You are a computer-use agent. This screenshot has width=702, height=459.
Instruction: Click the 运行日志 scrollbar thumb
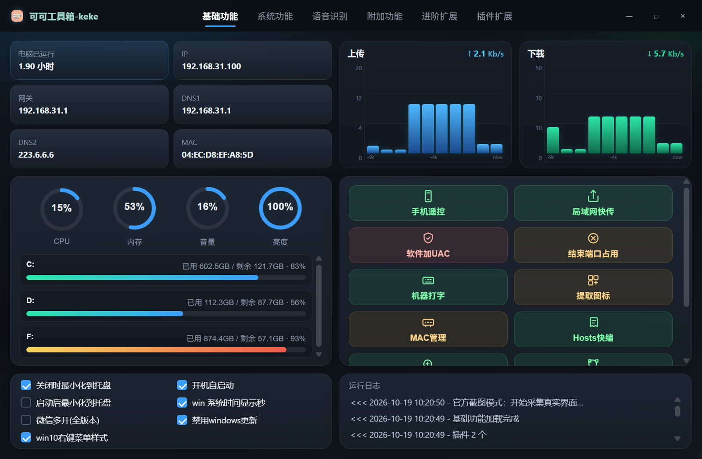(x=677, y=411)
